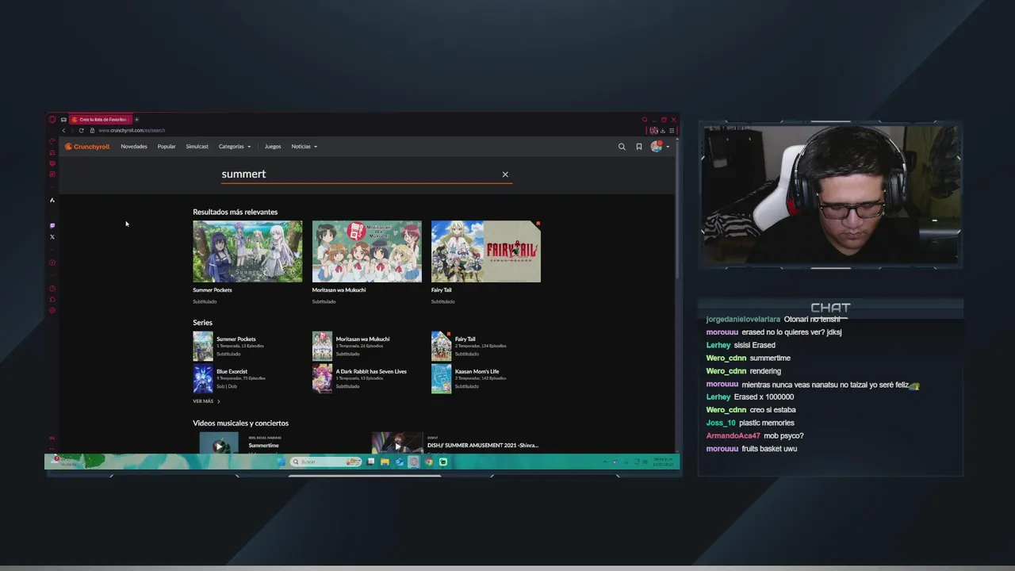Open the X (Twitter) sidebar icon
The width and height of the screenshot is (1015, 571).
52,236
